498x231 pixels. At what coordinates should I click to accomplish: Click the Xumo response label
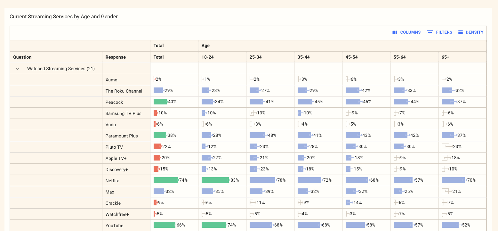coord(111,80)
